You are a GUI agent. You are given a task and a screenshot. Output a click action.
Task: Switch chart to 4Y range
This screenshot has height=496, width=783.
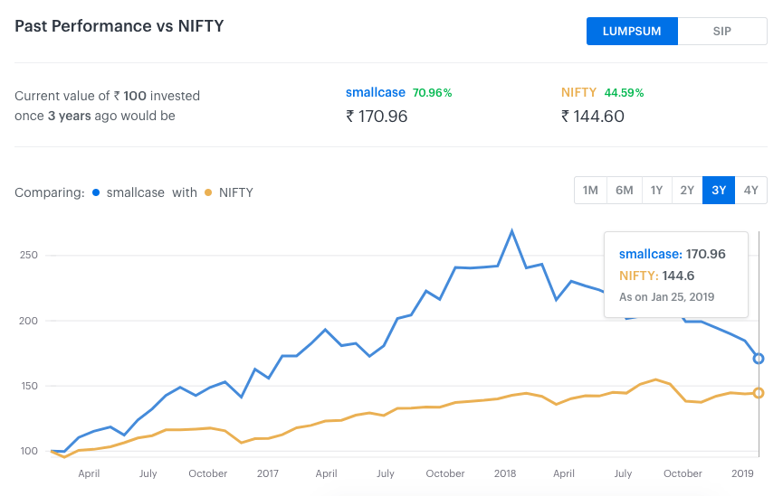[751, 190]
